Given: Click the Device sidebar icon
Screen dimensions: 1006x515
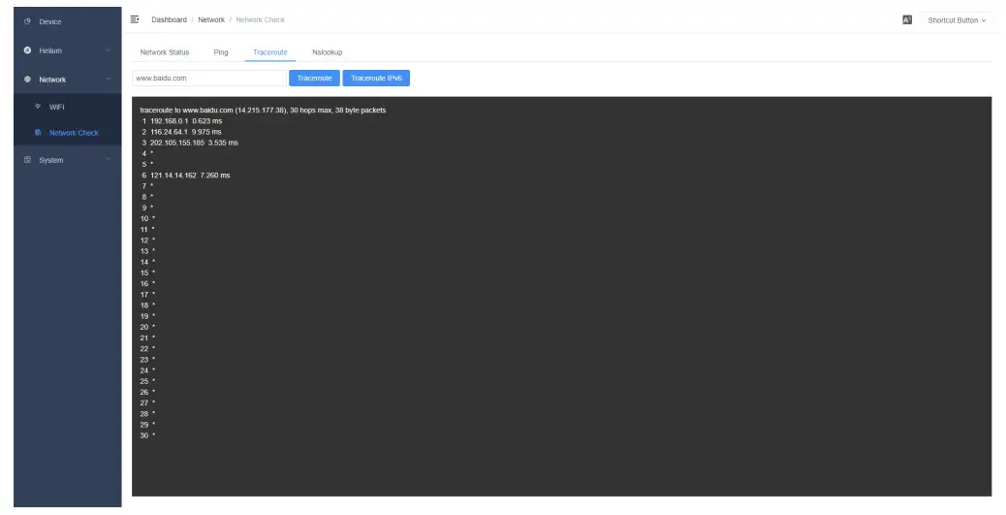Looking at the screenshot, I should (27, 22).
